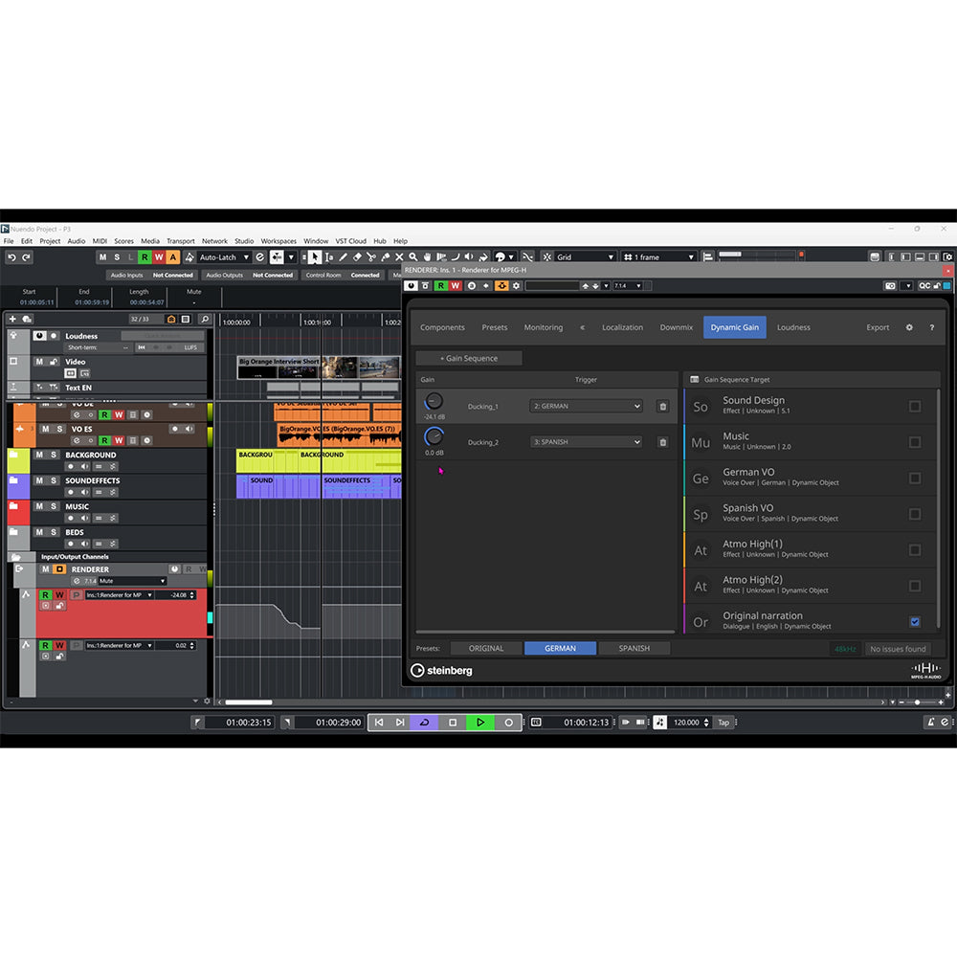Select the Split scissors tool
Image resolution: width=957 pixels, height=957 pixels.
coord(371,256)
